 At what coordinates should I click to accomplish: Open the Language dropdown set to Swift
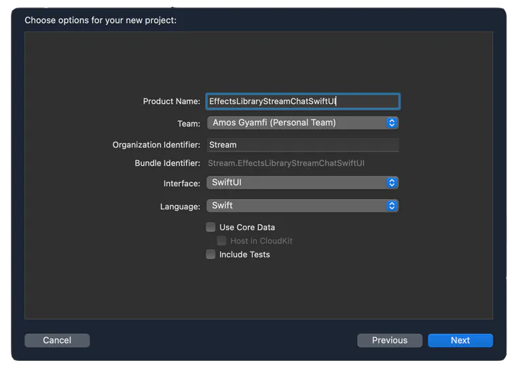(303, 206)
